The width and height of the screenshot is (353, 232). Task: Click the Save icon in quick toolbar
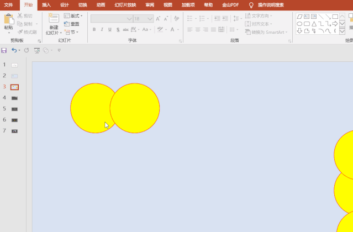tap(4, 50)
